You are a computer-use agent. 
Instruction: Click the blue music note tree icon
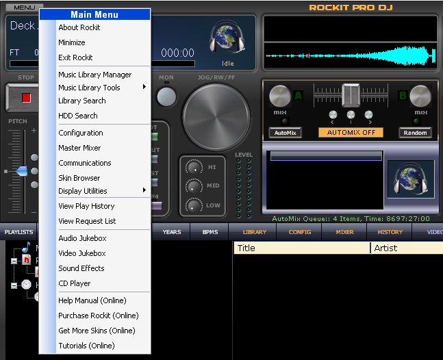[x=26, y=247]
